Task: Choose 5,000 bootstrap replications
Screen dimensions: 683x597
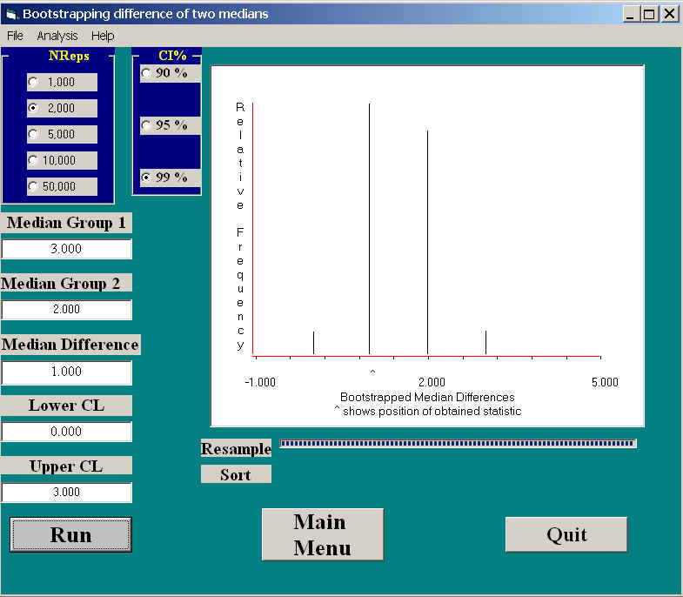Action: point(34,135)
